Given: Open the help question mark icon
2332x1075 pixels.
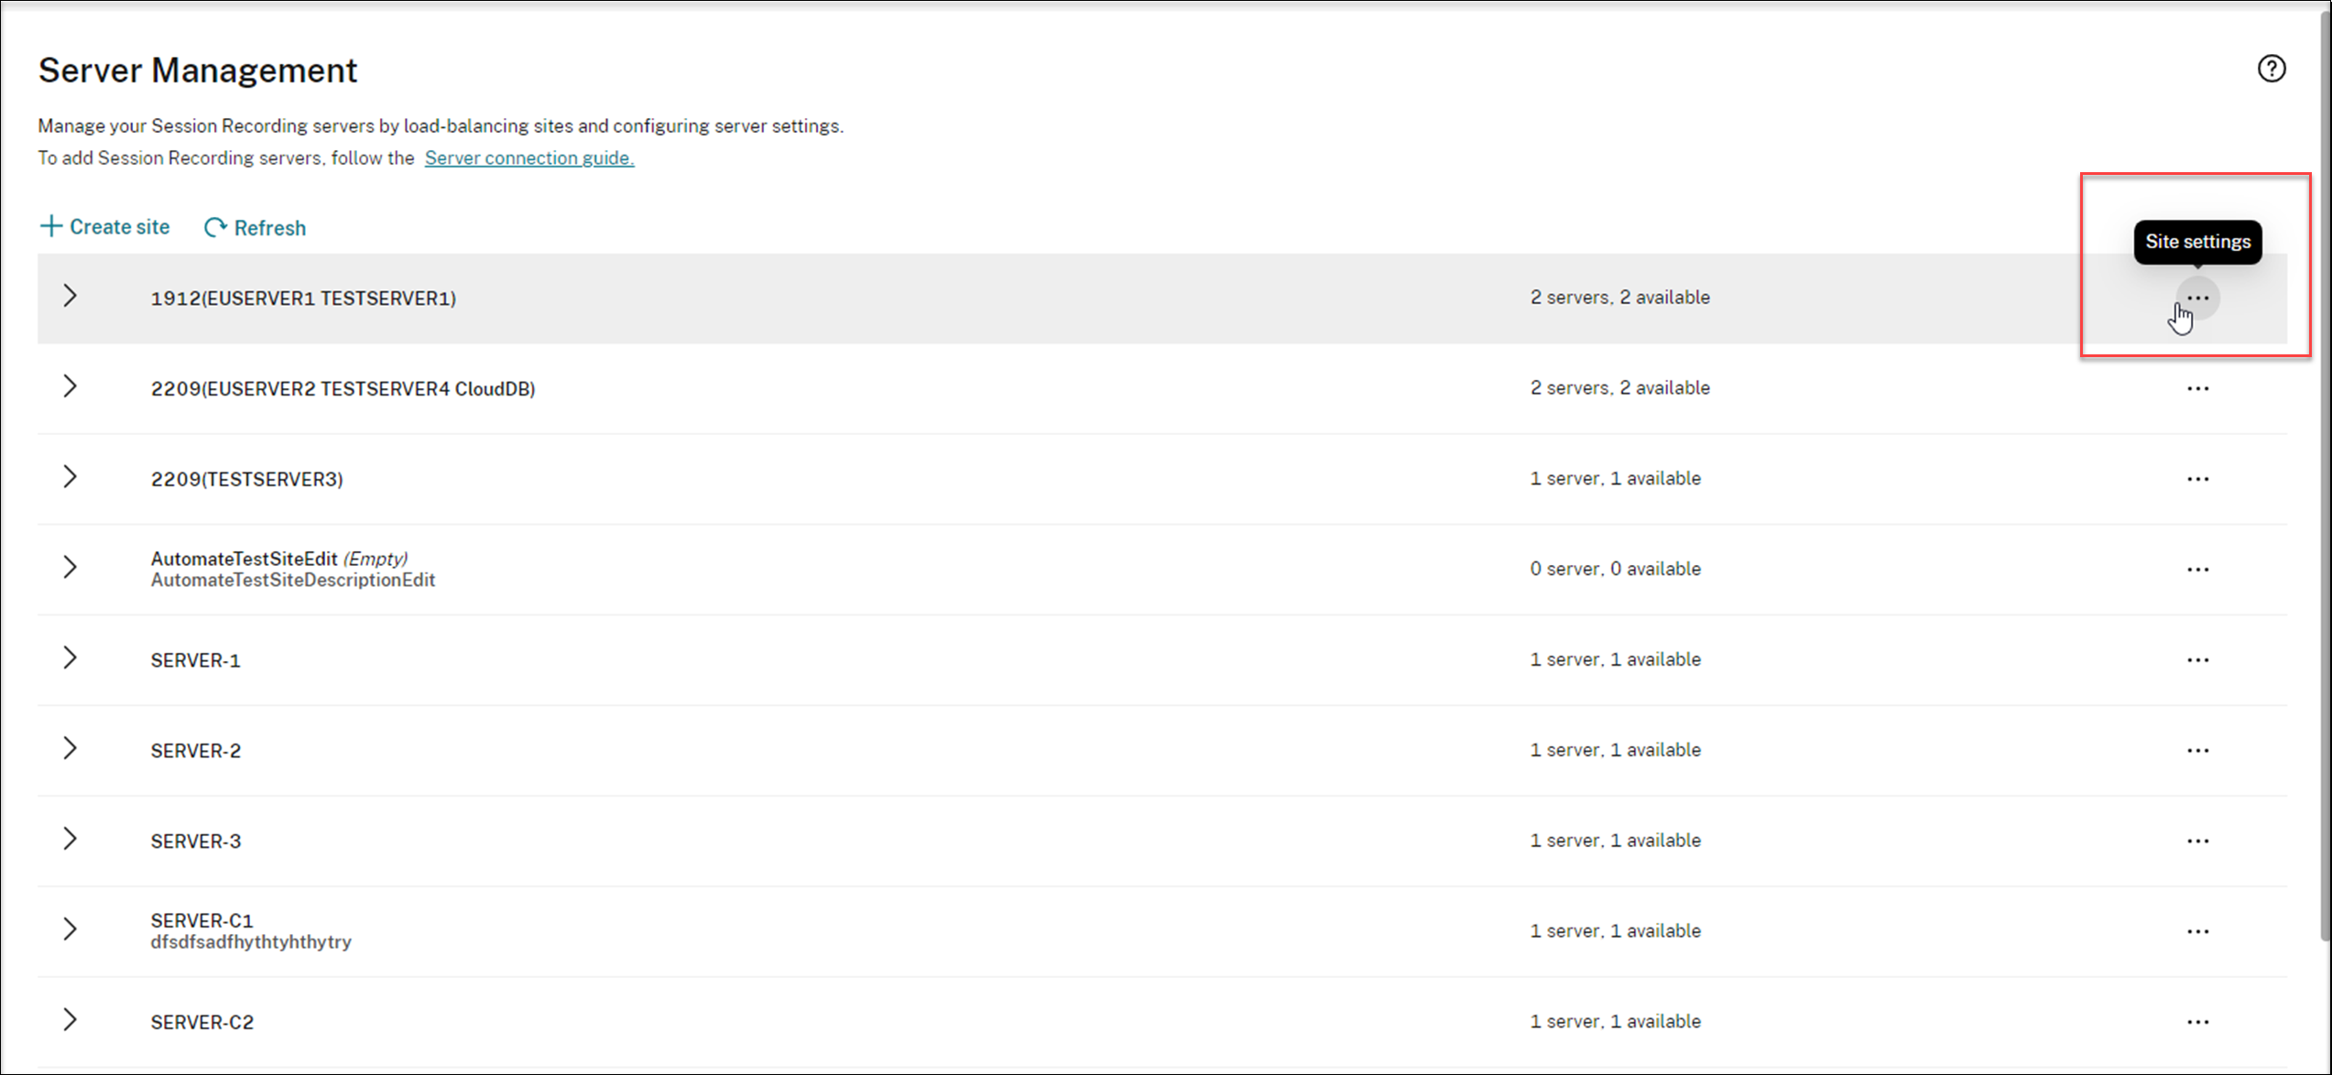Looking at the screenshot, I should (x=2271, y=69).
